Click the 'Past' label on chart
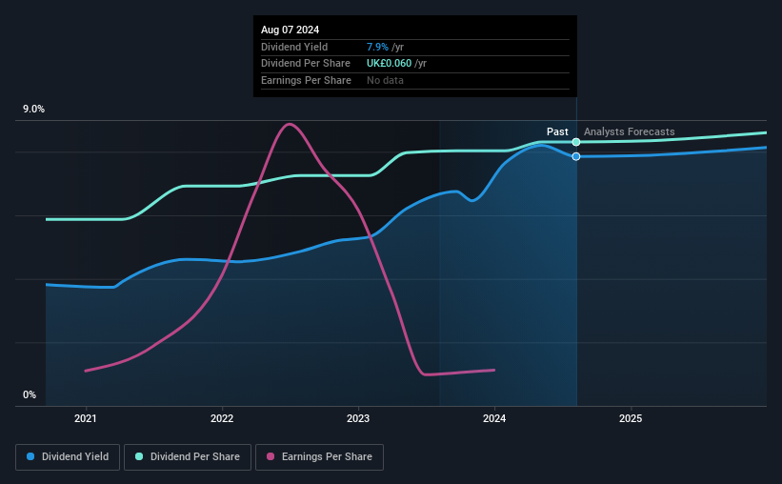Image resolution: width=782 pixels, height=484 pixels. click(x=557, y=131)
